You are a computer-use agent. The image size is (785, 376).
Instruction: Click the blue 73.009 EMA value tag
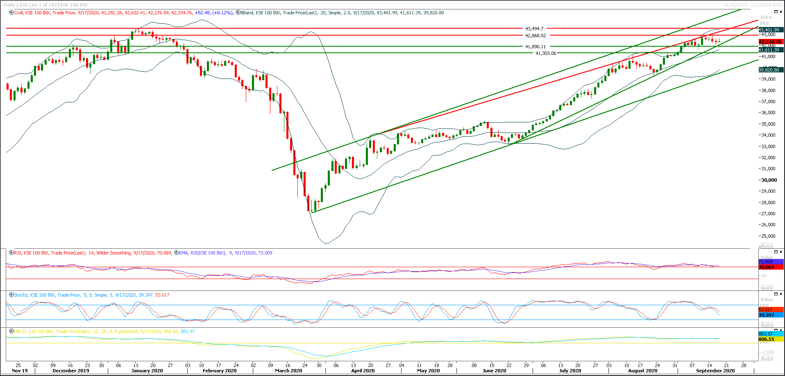(771, 262)
